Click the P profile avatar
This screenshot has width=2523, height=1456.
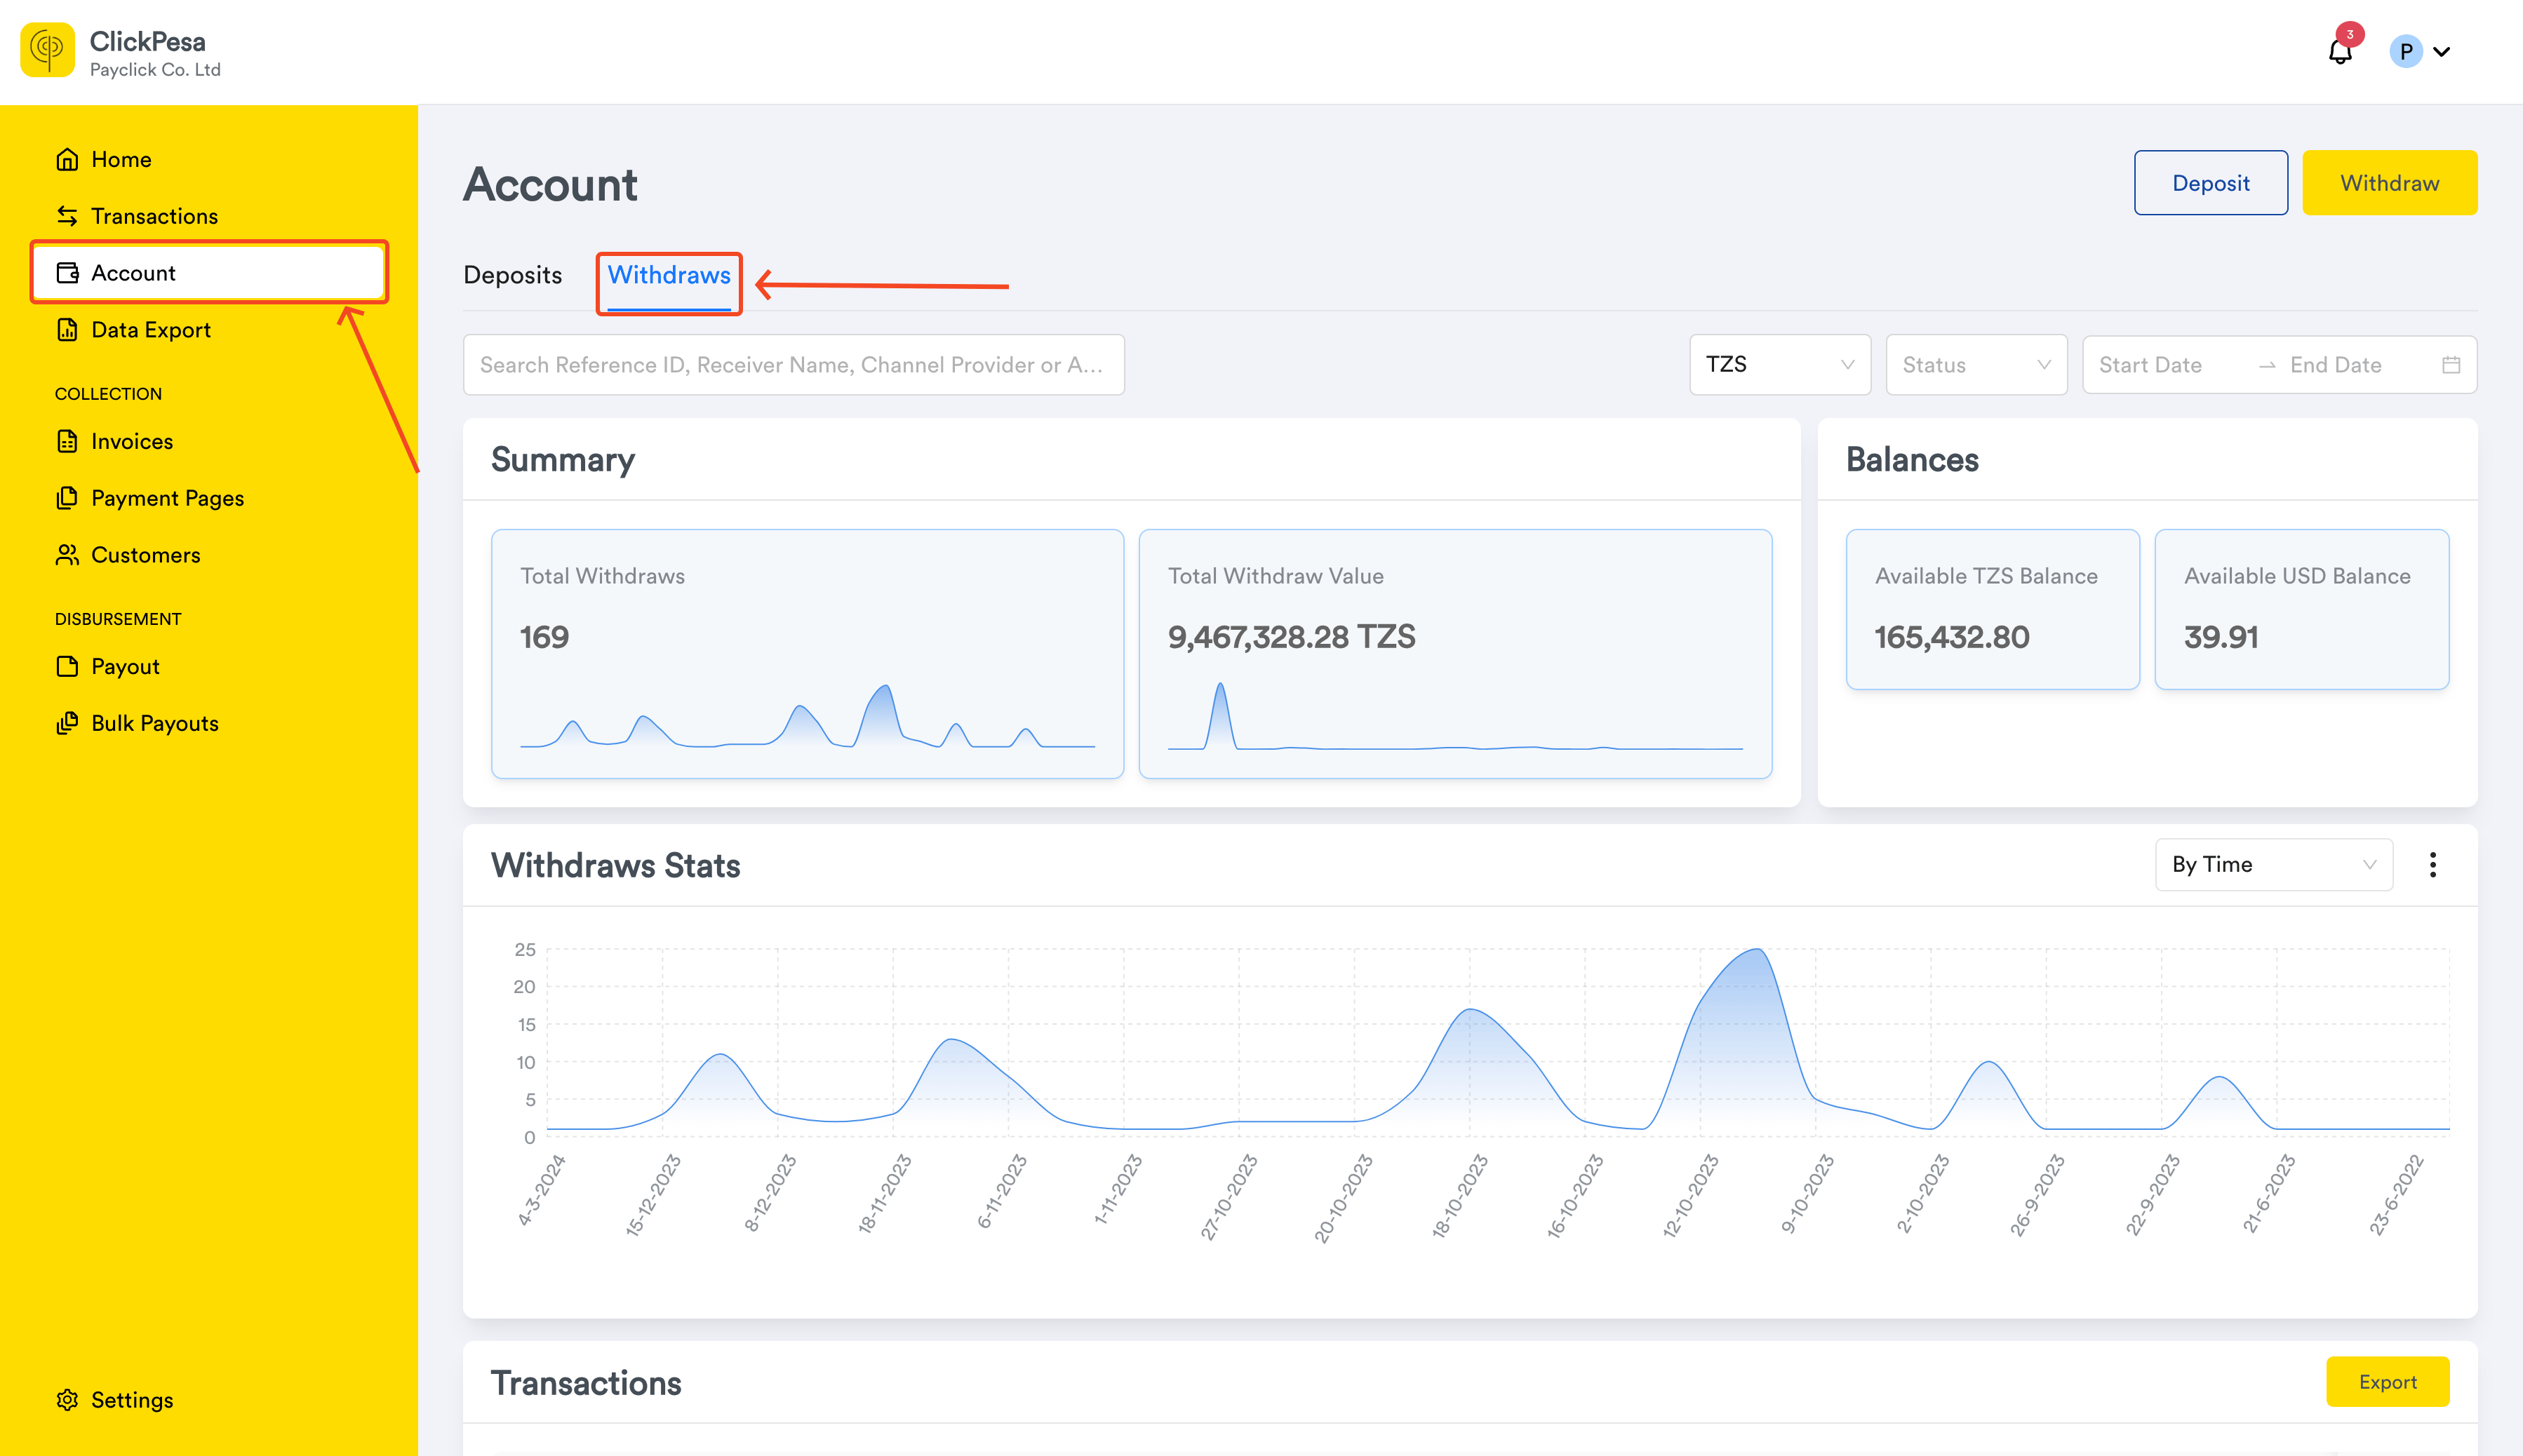[x=2405, y=51]
